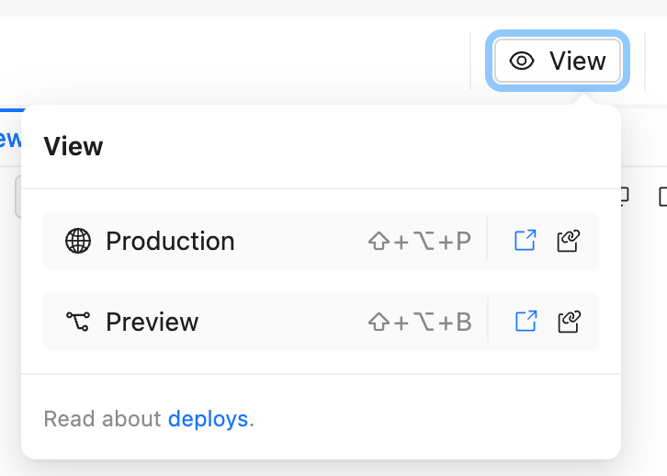
Task: Click the eye icon on View button
Action: click(x=522, y=62)
